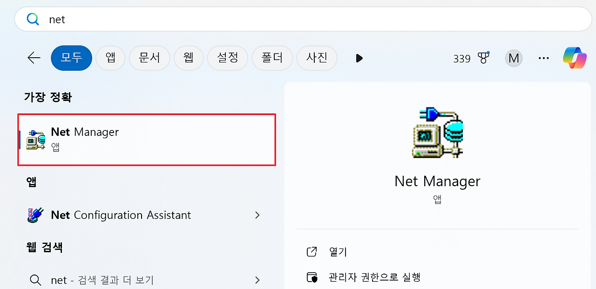
Task: Click the Net Manager title in preview pane
Action: click(x=437, y=181)
